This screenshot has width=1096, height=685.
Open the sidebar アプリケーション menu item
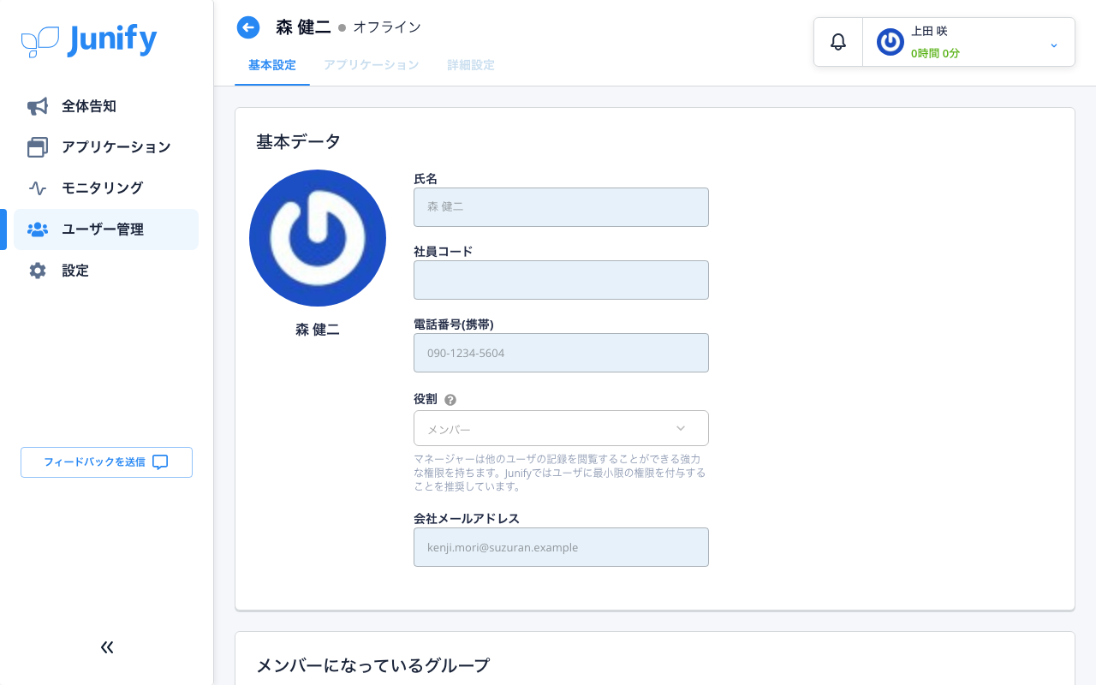[x=106, y=147]
